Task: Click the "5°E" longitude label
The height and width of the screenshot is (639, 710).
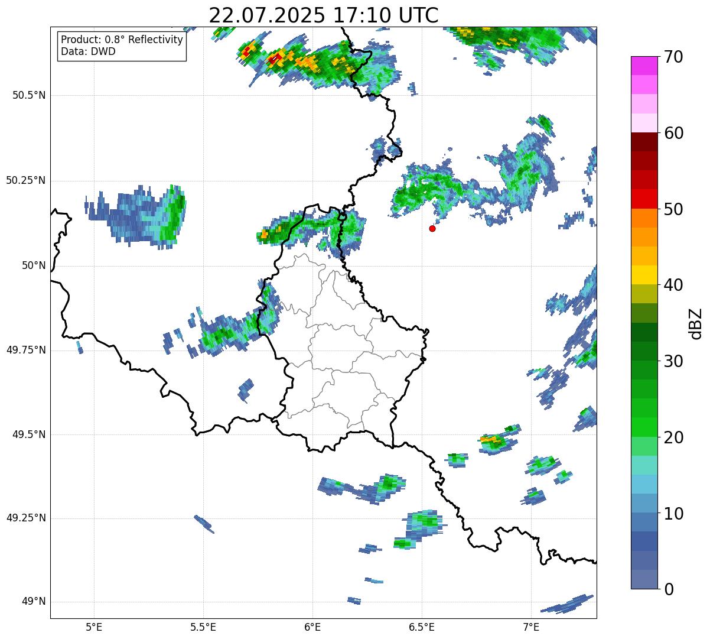Action: point(94,627)
